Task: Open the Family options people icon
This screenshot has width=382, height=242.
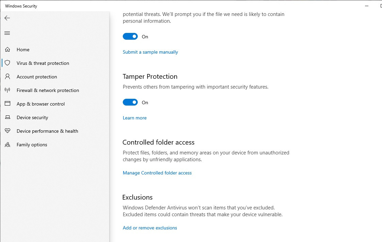Action: [x=7, y=145]
